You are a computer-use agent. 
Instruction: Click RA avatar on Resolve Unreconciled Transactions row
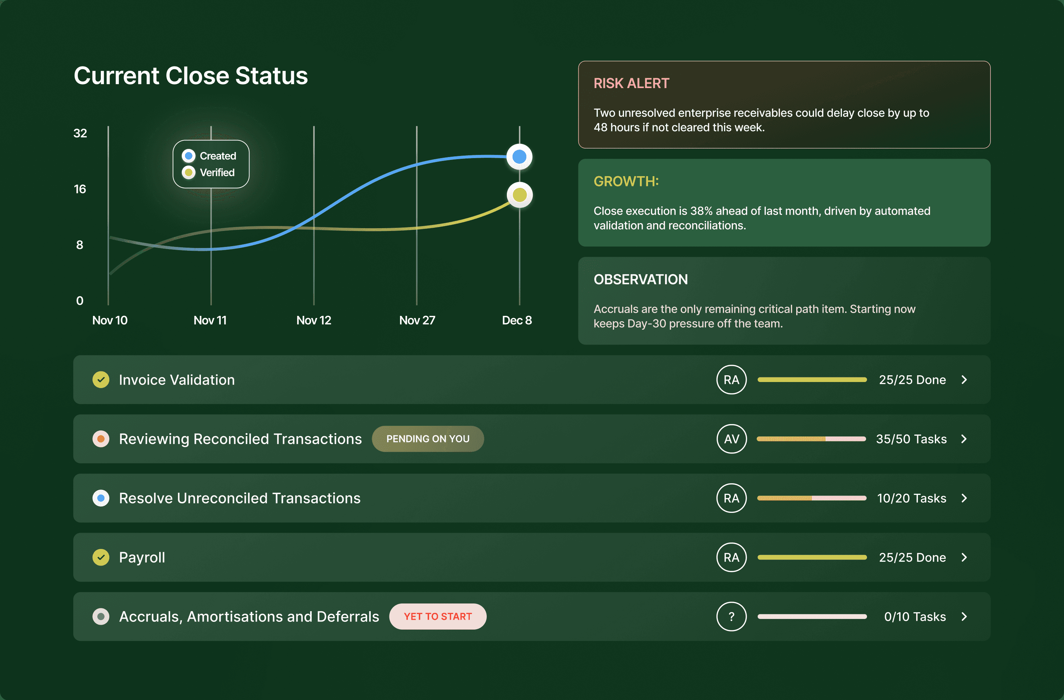coord(731,498)
